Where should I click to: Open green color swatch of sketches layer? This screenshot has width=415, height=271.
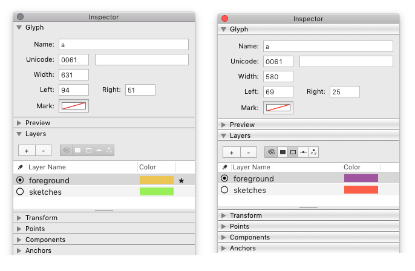click(157, 191)
